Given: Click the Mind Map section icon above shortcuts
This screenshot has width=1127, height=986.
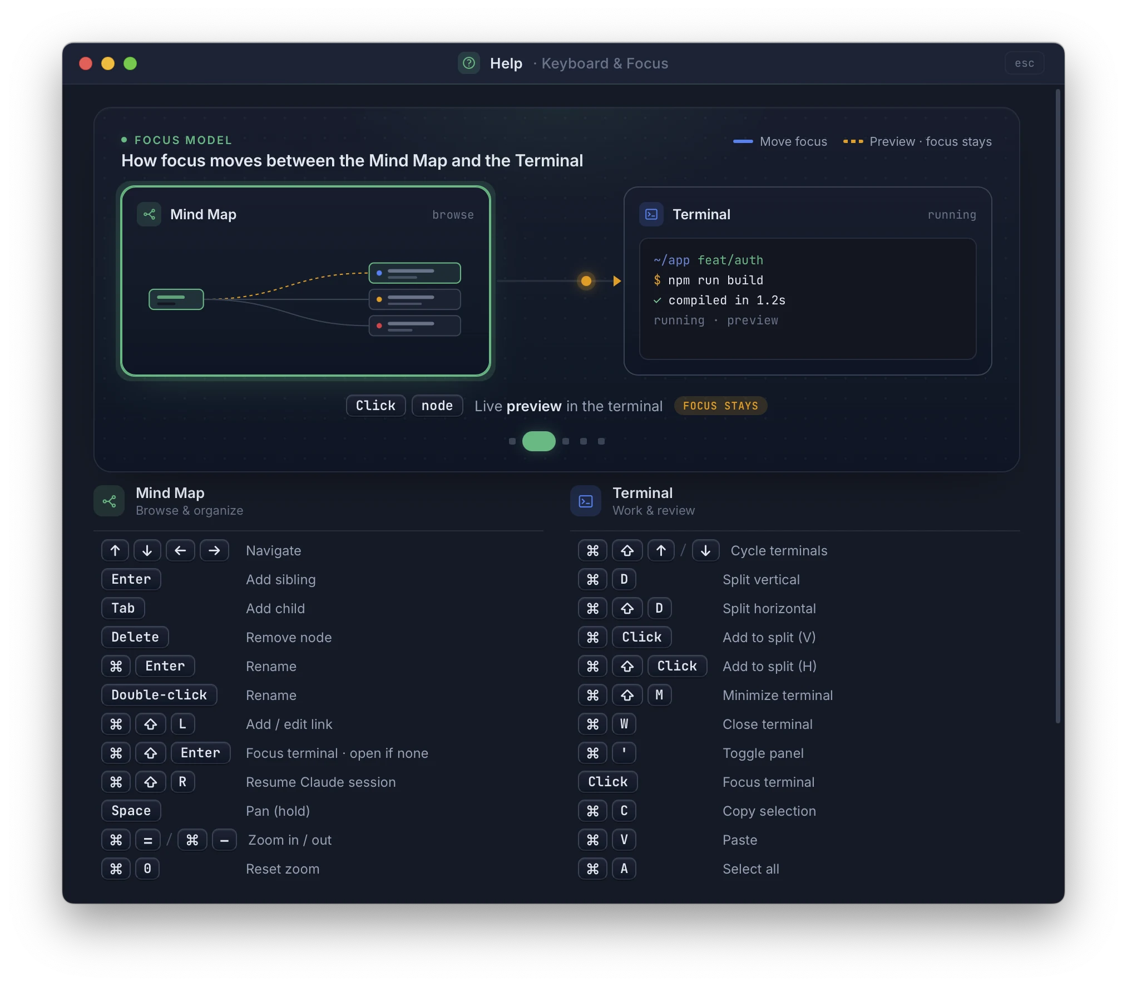Looking at the screenshot, I should [109, 501].
